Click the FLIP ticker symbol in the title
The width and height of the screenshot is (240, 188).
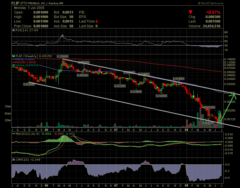15,3
